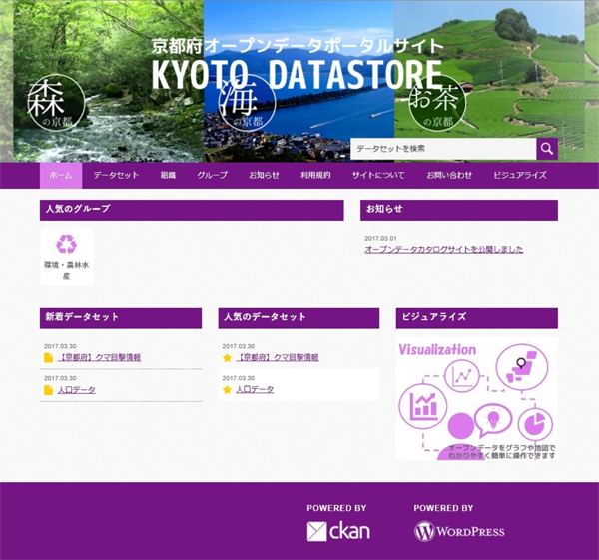Click the Visualization banner image
Image resolution: width=599 pixels, height=560 pixels.
click(x=477, y=399)
